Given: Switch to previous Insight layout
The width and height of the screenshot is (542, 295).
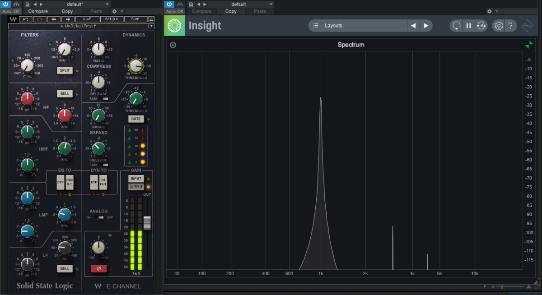Looking at the screenshot, I should pos(413,26).
